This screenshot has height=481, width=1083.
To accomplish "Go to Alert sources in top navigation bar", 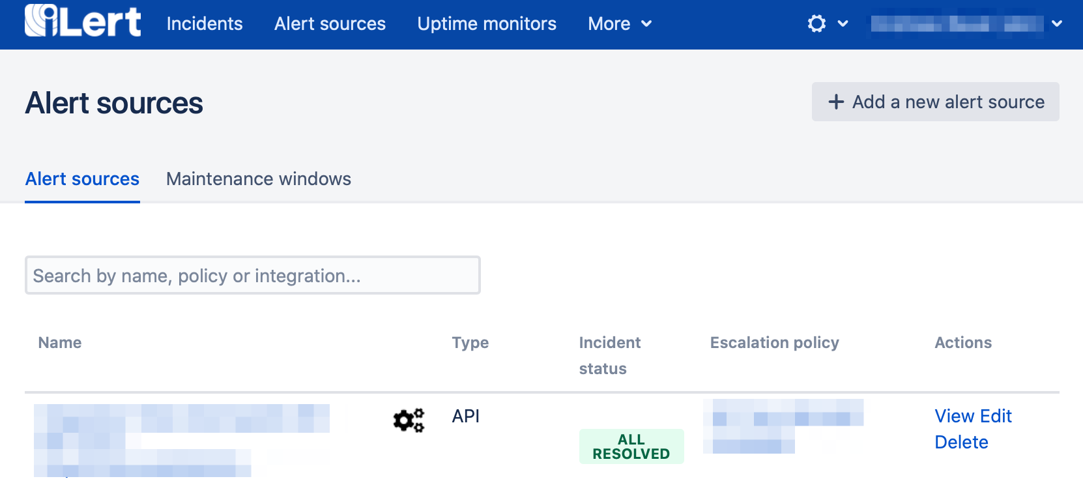I will click(330, 23).
